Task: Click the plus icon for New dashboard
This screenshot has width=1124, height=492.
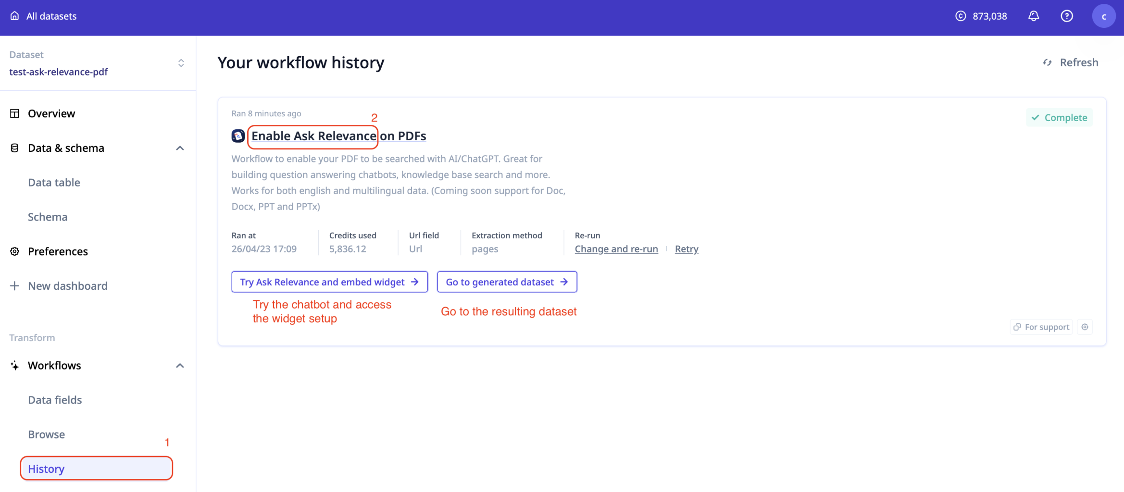Action: click(14, 286)
